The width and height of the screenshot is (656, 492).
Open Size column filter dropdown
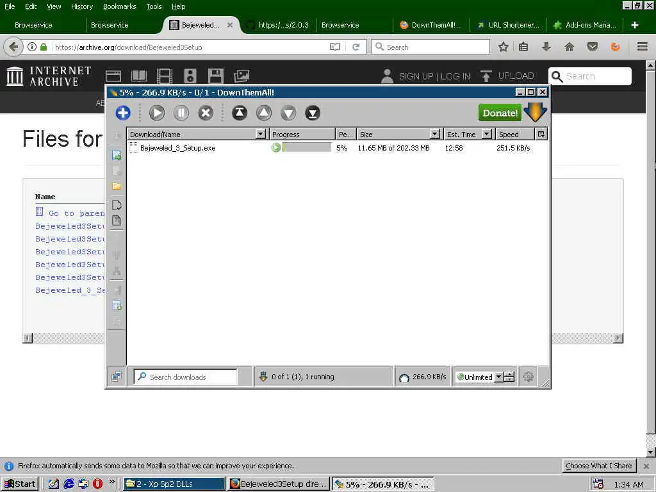click(x=435, y=135)
